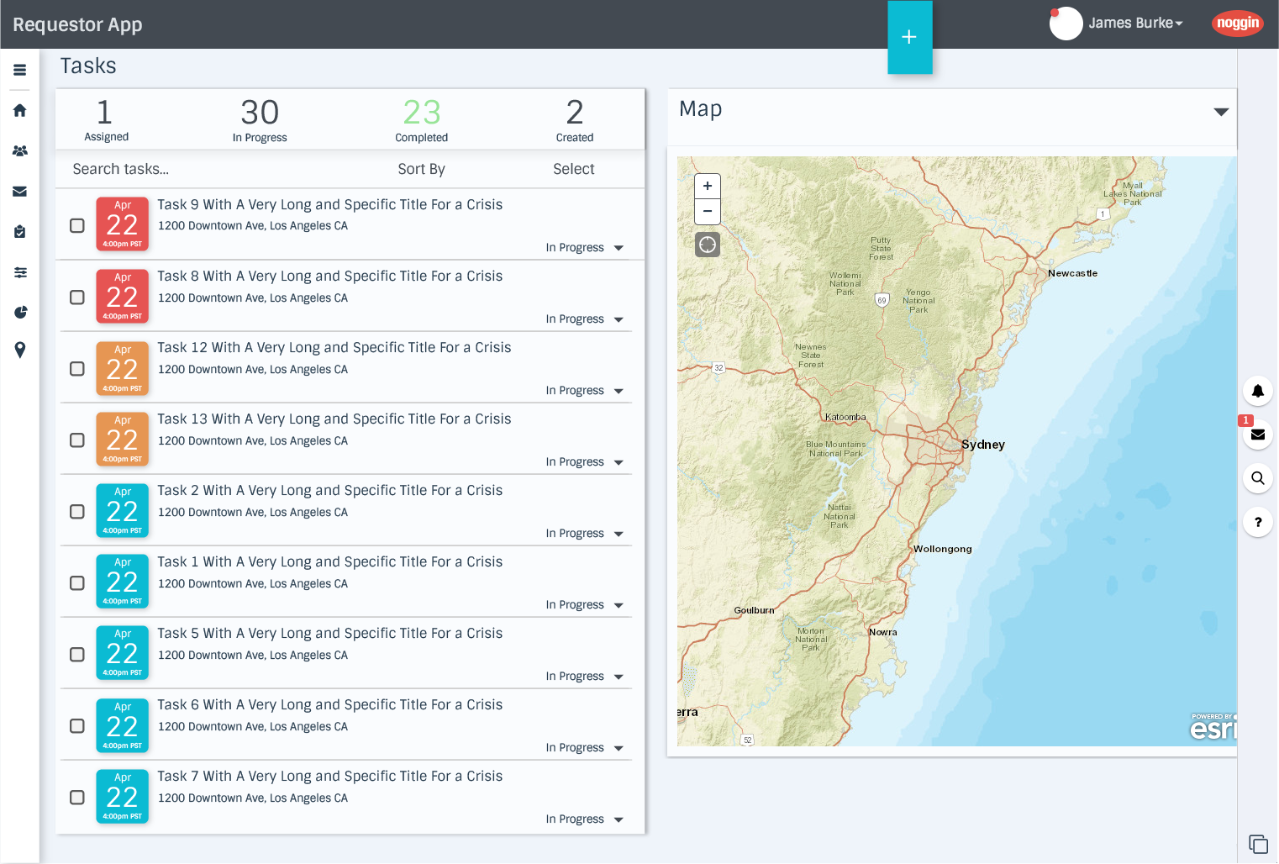The width and height of the screenshot is (1279, 864).
Task: Check the Task 12 checkbox
Action: pos(77,368)
